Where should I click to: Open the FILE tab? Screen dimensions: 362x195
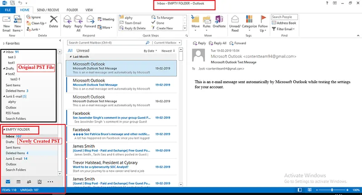coord(8,10)
